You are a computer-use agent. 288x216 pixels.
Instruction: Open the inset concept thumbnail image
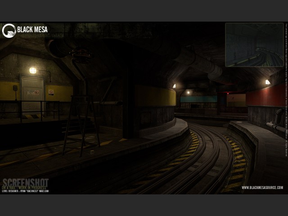[x=254, y=45]
